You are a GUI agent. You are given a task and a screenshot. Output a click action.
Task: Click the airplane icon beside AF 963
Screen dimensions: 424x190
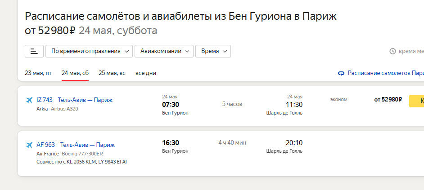tap(29, 145)
